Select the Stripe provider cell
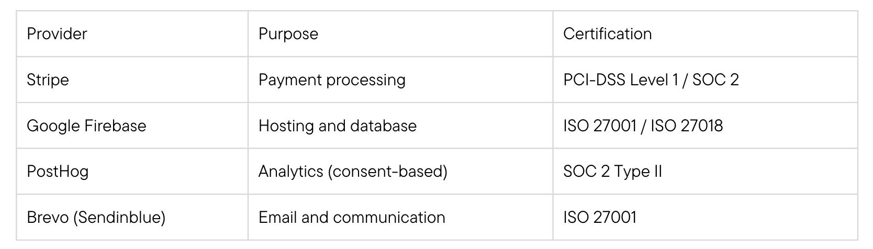Screen dimensions: 873x249 [x=48, y=80]
